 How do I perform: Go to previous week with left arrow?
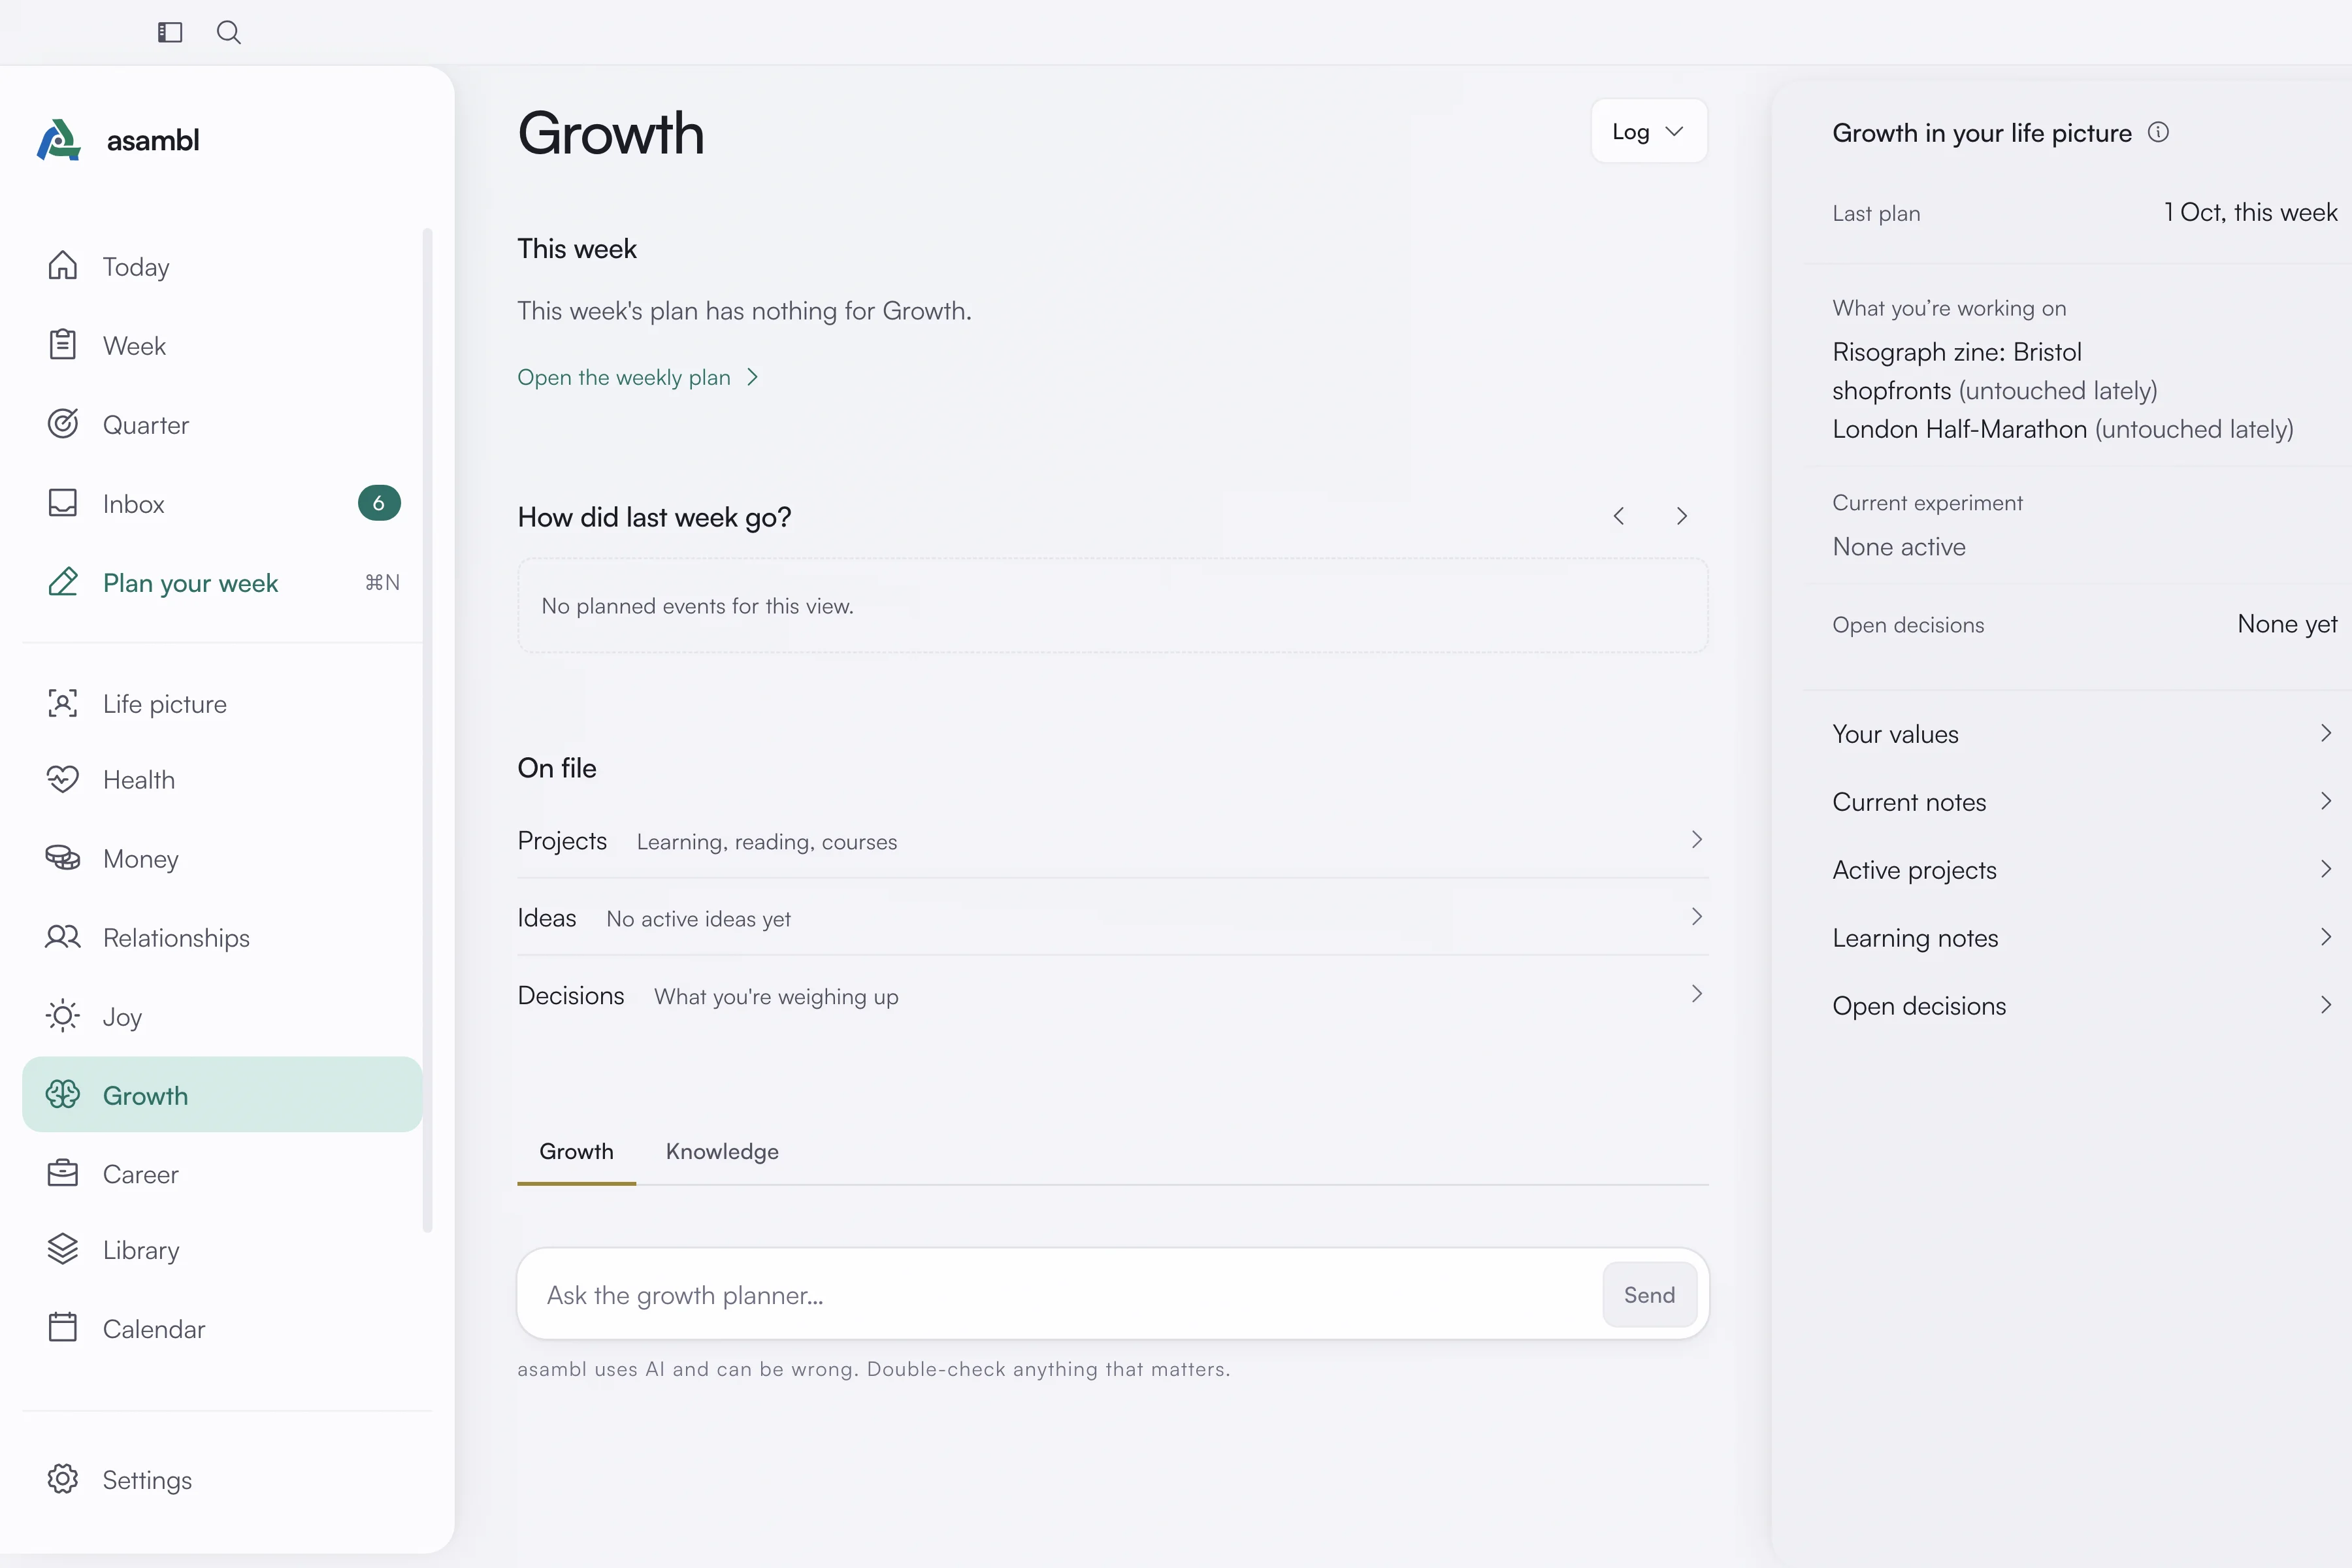coord(1618,516)
